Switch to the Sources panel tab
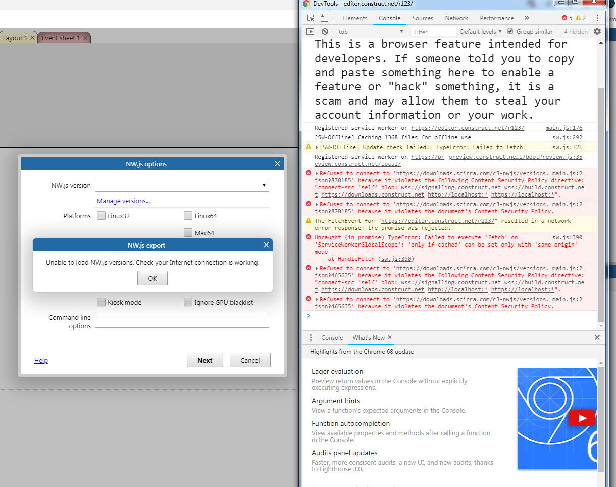The height and width of the screenshot is (487, 616). (423, 18)
